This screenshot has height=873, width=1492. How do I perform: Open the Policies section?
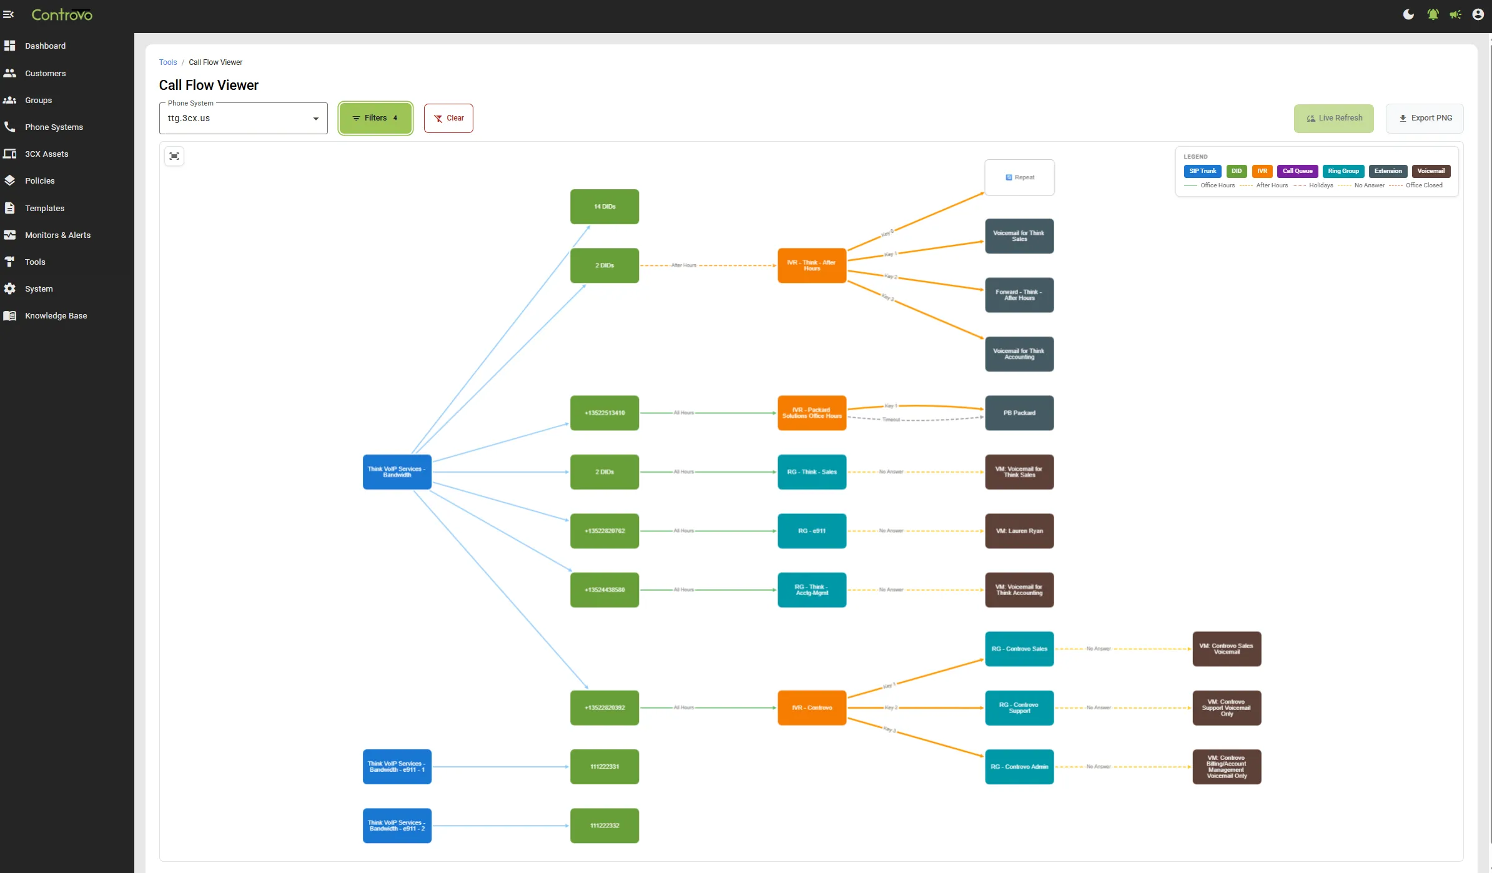point(41,180)
